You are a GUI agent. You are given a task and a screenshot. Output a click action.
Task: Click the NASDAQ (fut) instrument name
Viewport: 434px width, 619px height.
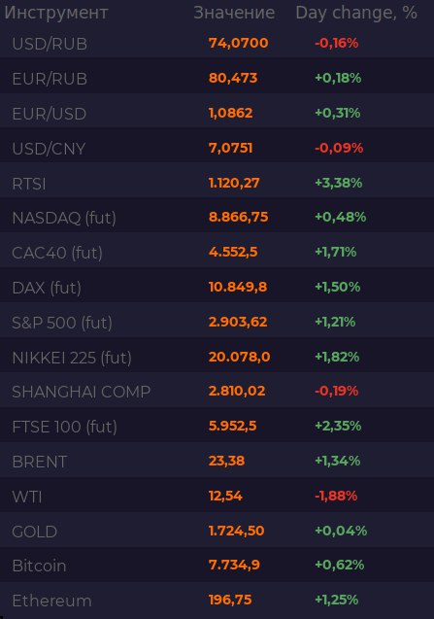pos(64,218)
